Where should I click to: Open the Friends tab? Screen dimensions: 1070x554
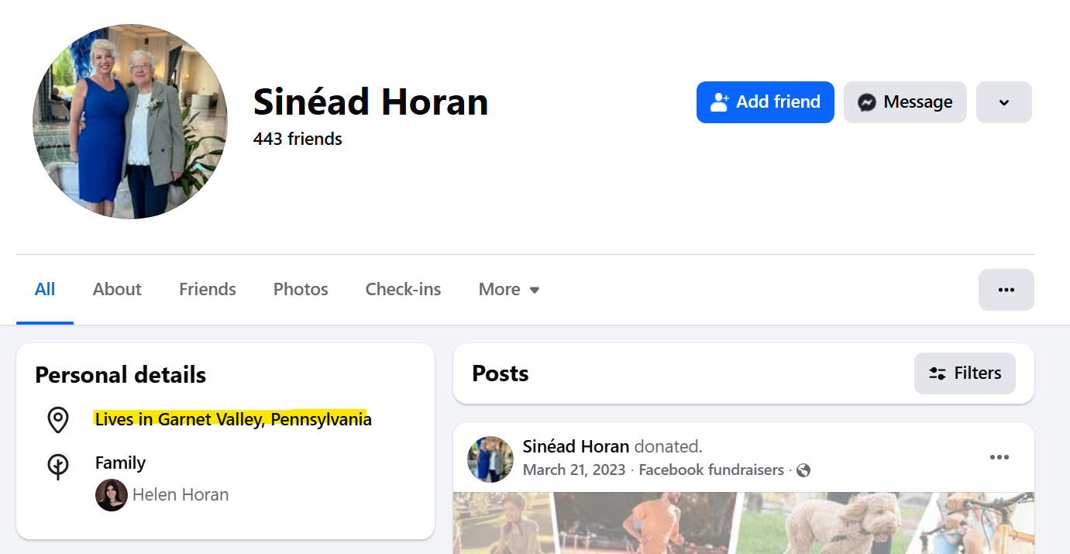pos(207,290)
